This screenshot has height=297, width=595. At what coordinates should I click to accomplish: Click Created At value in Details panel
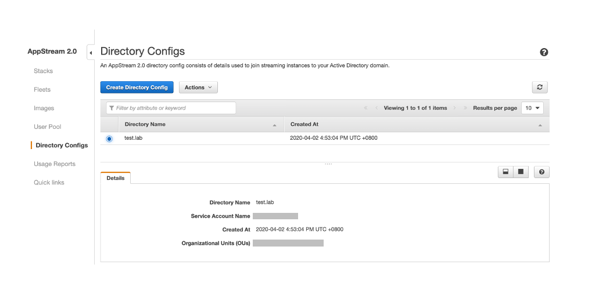coord(300,229)
